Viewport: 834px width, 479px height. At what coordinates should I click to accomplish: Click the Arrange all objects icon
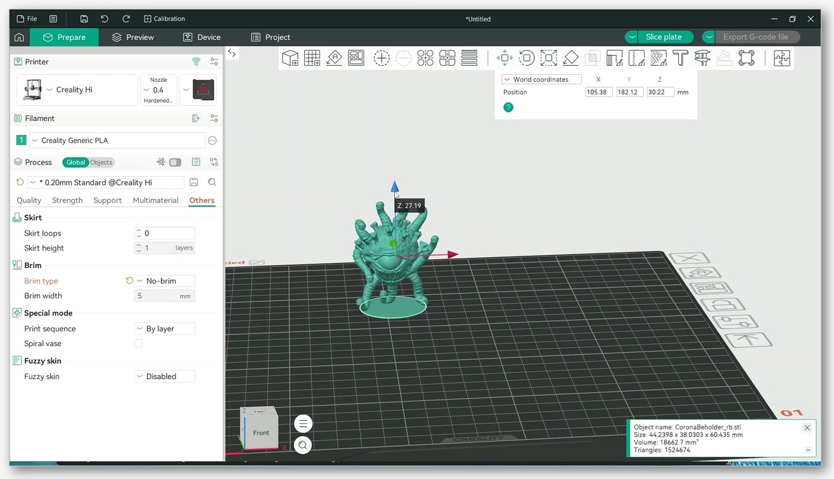click(356, 58)
